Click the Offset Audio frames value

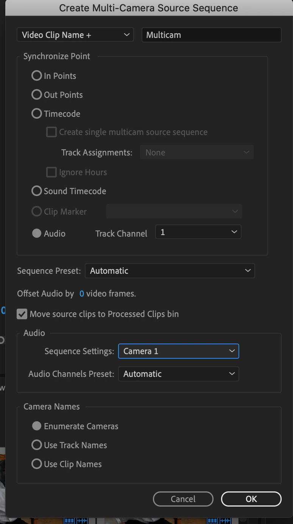click(82, 293)
